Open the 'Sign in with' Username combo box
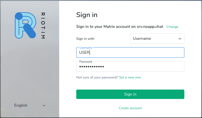Screen dimensions: 202x118 tap(157, 39)
